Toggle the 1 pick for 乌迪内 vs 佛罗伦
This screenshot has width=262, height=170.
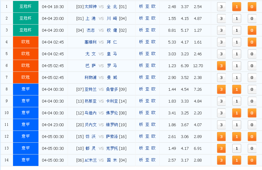point(237,113)
